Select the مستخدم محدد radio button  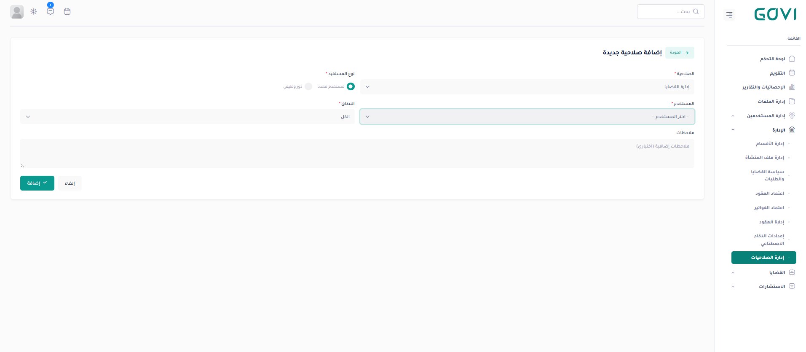(x=350, y=86)
